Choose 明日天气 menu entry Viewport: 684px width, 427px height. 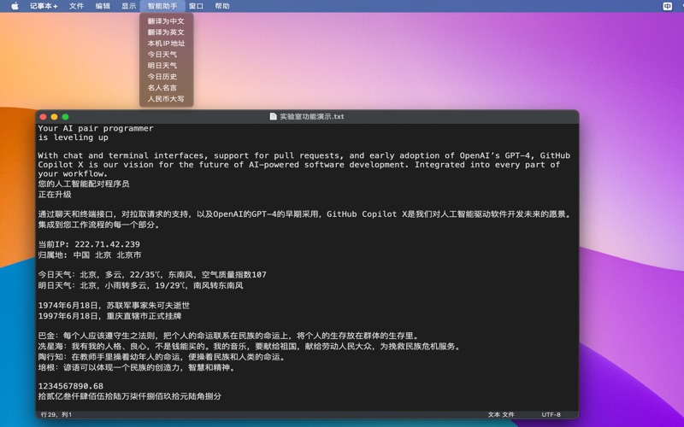[162, 66]
